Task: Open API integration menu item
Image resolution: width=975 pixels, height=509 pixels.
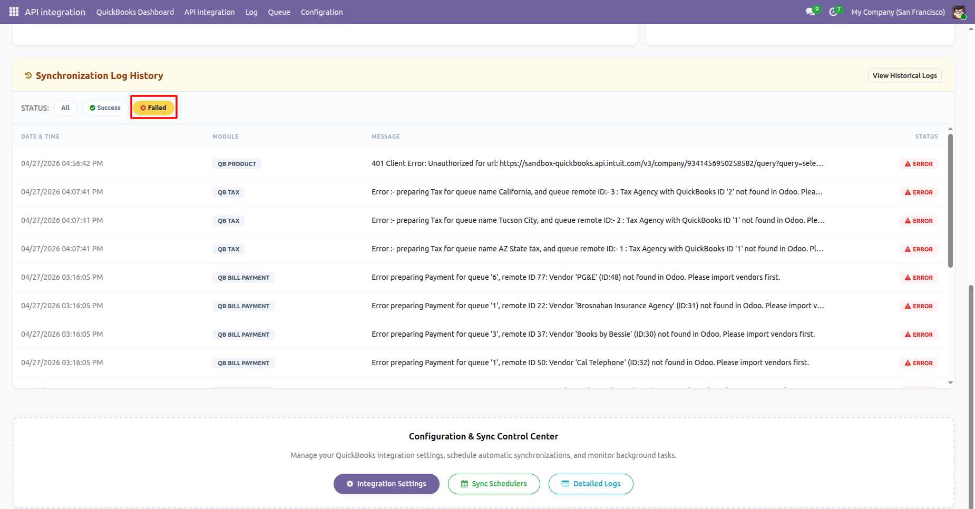Action: click(x=209, y=12)
